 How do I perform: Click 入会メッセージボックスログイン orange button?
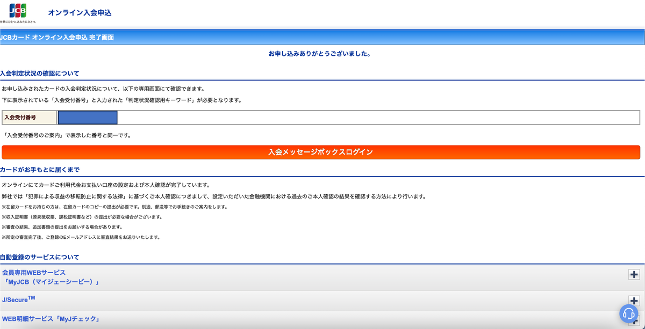tap(320, 152)
